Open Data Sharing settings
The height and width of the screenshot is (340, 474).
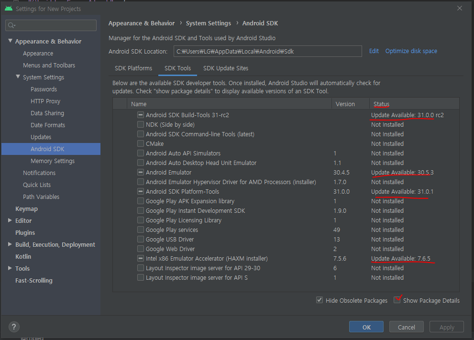[47, 113]
